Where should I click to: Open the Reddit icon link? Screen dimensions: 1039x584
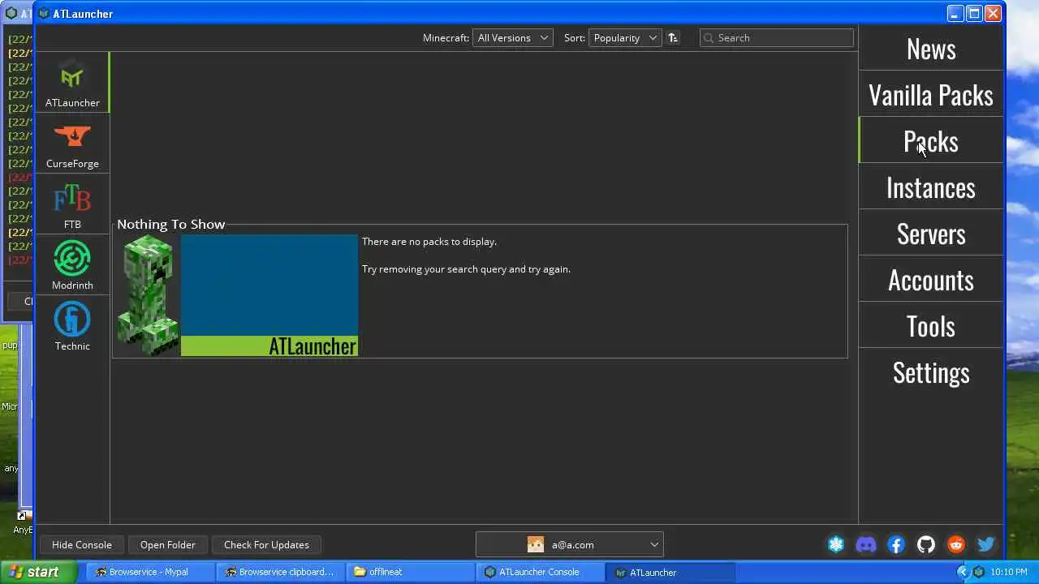pos(956,545)
